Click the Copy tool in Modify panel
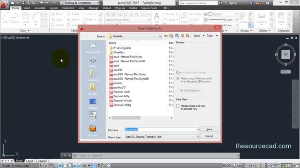 click(57, 20)
